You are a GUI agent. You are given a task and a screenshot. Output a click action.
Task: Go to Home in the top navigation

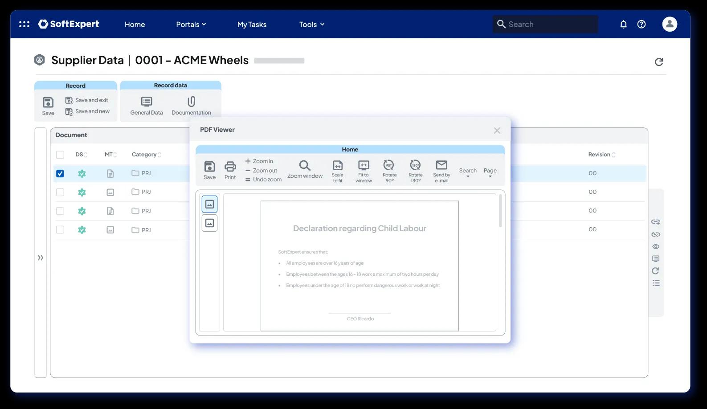point(135,25)
